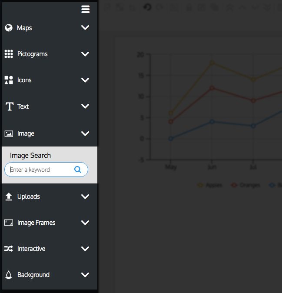Expand the Maps section chevron
282x293 pixels.
tap(85, 27)
